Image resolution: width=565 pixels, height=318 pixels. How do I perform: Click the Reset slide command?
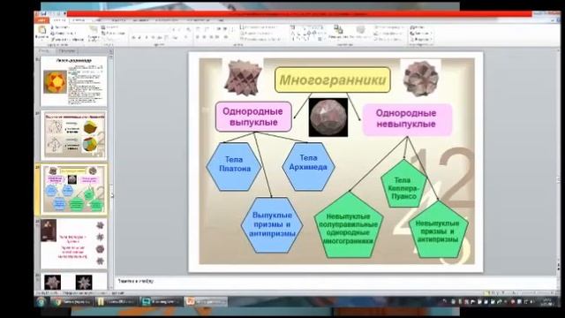(x=113, y=34)
